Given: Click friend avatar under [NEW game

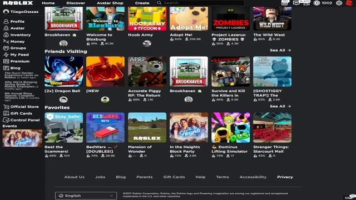Looking at the screenshot, I should (105, 99).
